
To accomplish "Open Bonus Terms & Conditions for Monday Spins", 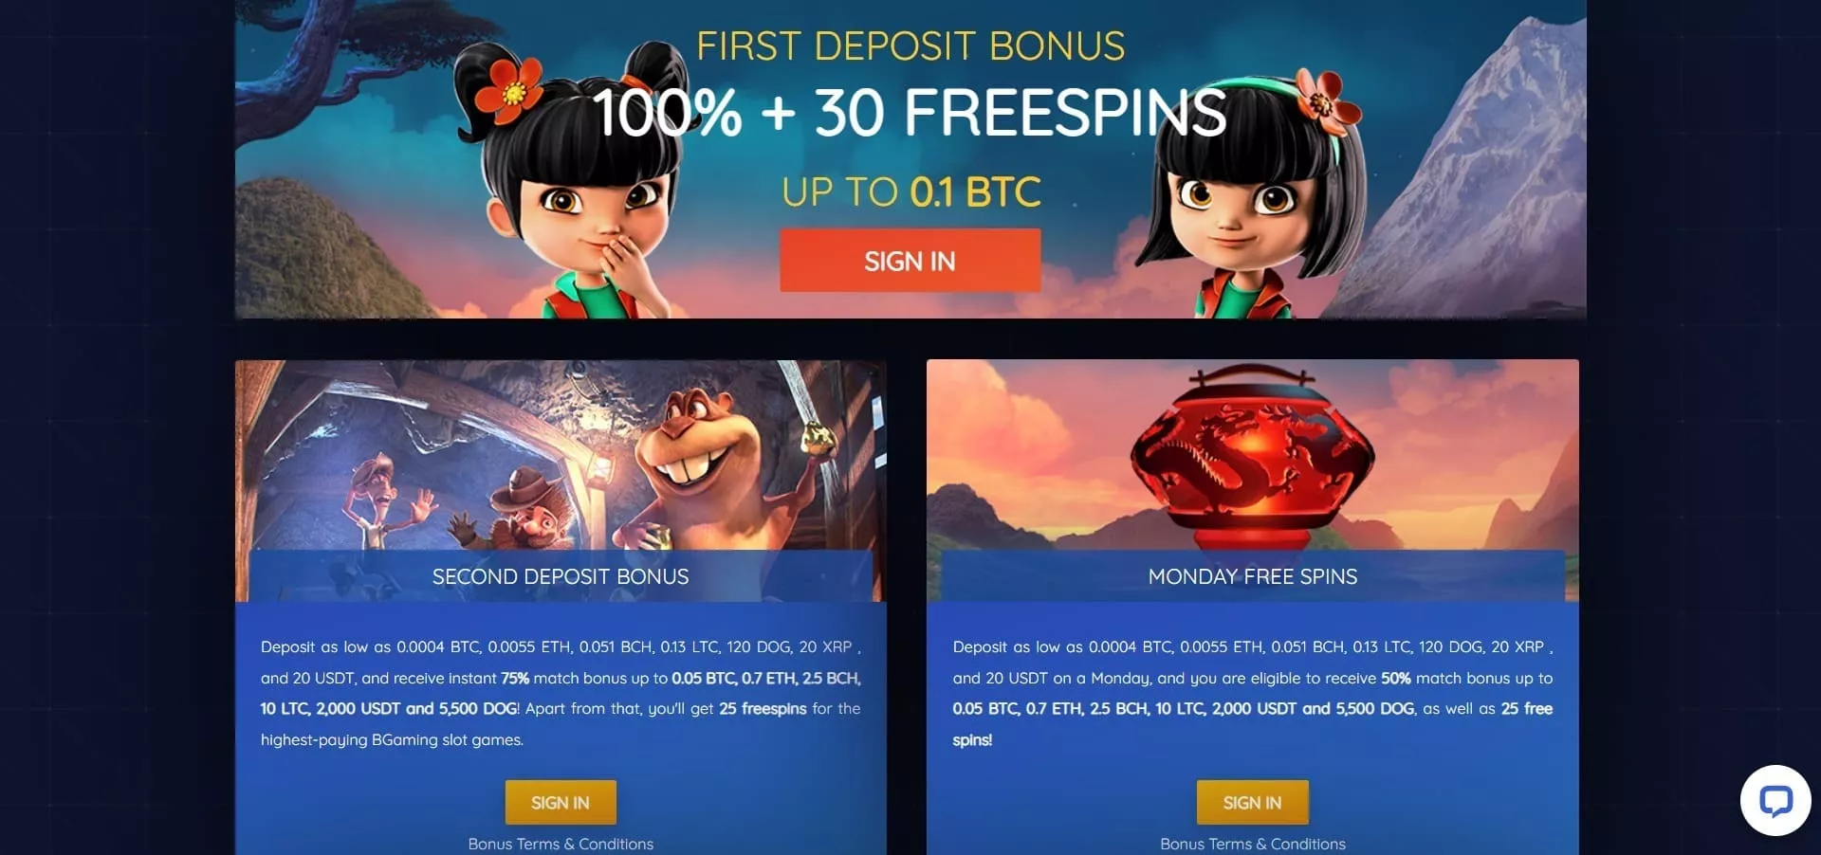I will [1252, 844].
